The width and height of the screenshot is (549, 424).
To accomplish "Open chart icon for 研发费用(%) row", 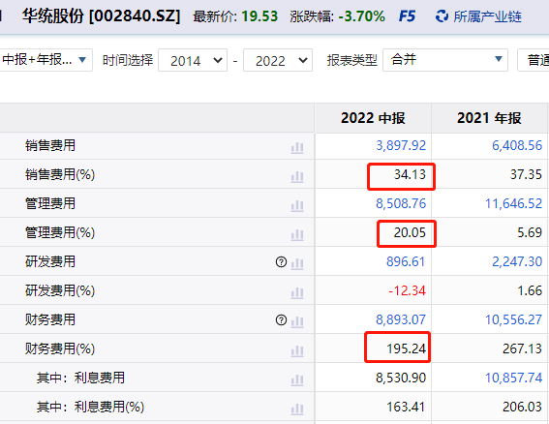I will coord(297,293).
